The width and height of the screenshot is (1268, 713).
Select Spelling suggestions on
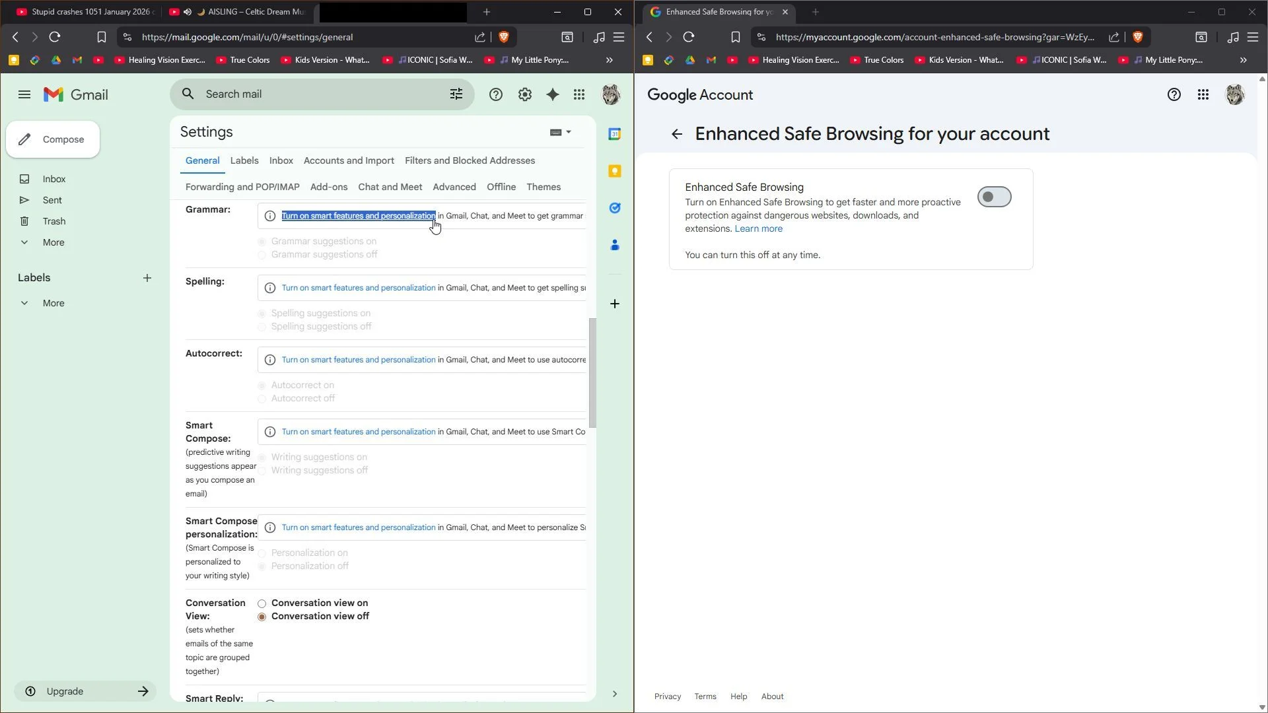click(262, 314)
